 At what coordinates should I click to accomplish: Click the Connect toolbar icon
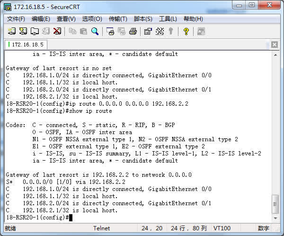tap(12, 31)
